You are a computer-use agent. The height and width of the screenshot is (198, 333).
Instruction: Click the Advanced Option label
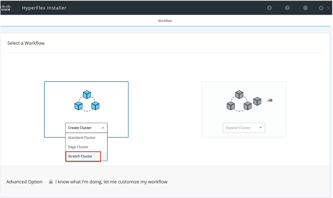click(24, 182)
